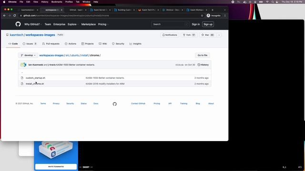Click the file icon beside install_chrome.sh
This screenshot has width=305, height=171.
22,84
